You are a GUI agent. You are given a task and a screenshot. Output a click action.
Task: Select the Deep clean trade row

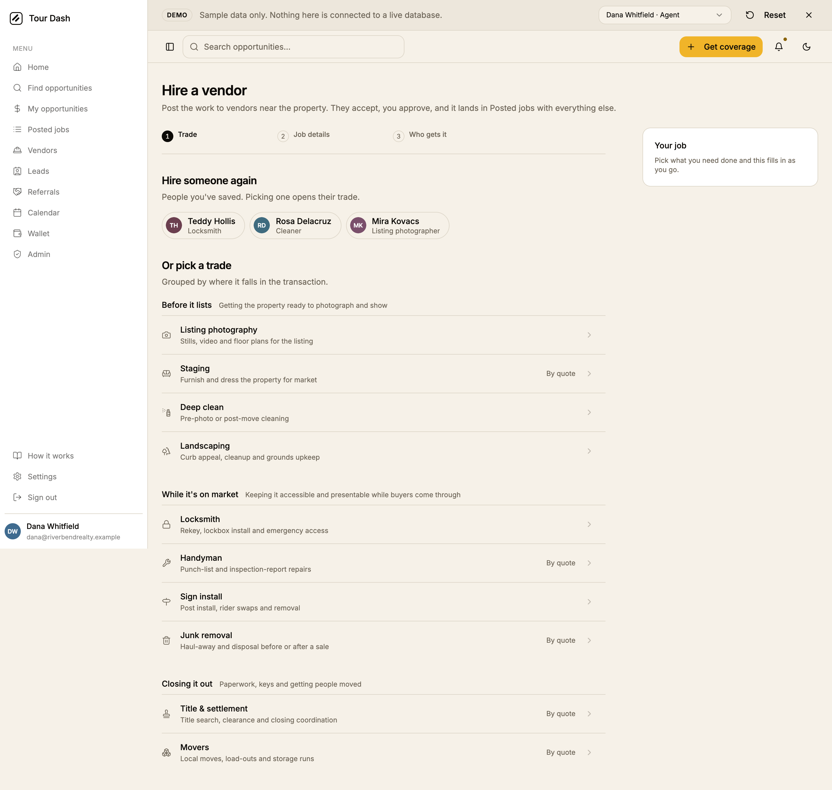point(383,413)
